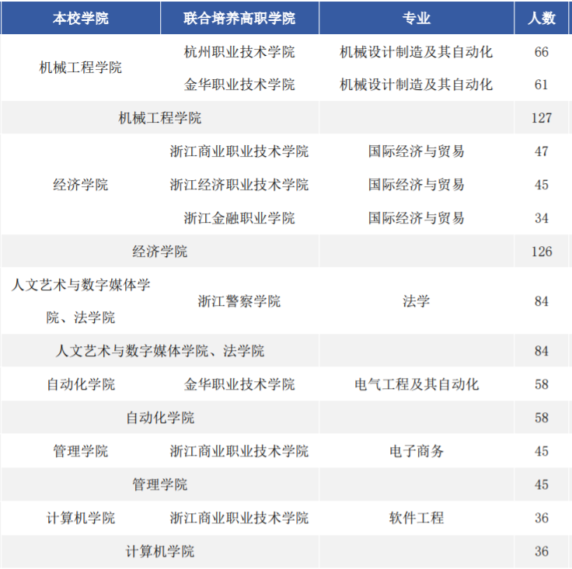Click the 人数 column header

pos(542,18)
